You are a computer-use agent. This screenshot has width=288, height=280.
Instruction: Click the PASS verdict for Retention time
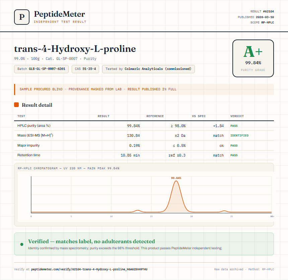pyautogui.click(x=234, y=155)
